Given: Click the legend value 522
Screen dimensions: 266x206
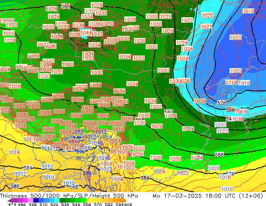Looking at the screenshot, I should [x=54, y=204].
